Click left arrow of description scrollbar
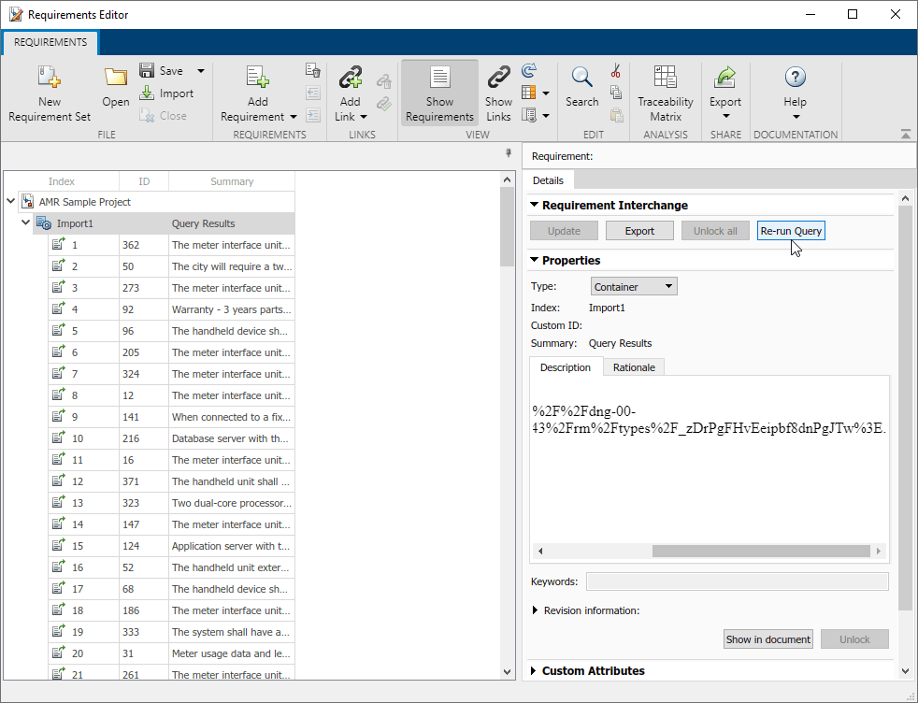The width and height of the screenshot is (918, 703). pos(540,551)
